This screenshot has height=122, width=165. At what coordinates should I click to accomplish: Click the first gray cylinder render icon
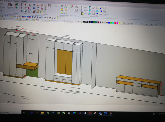pos(45,17)
